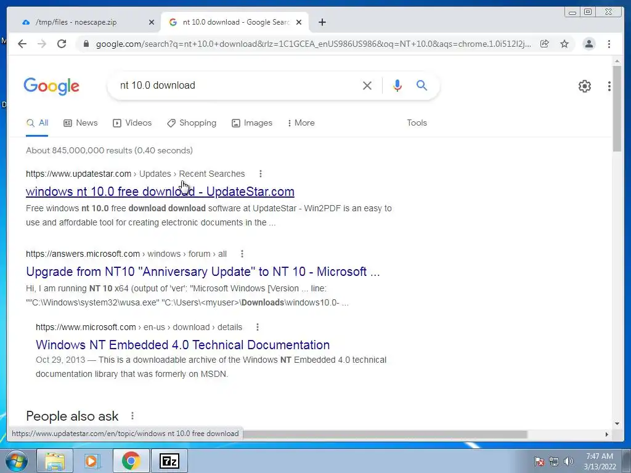631x473 pixels.
Task: Select the nt 10.0 download Google tab
Action: point(235,22)
